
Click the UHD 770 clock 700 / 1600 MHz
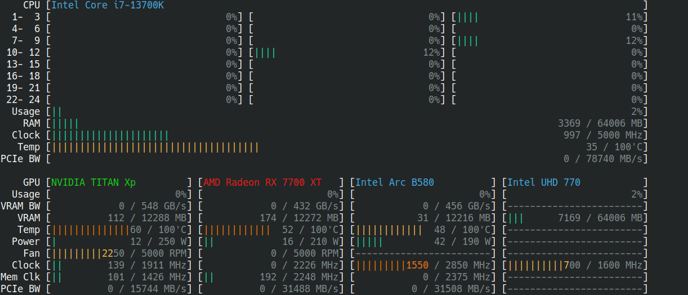click(603, 265)
